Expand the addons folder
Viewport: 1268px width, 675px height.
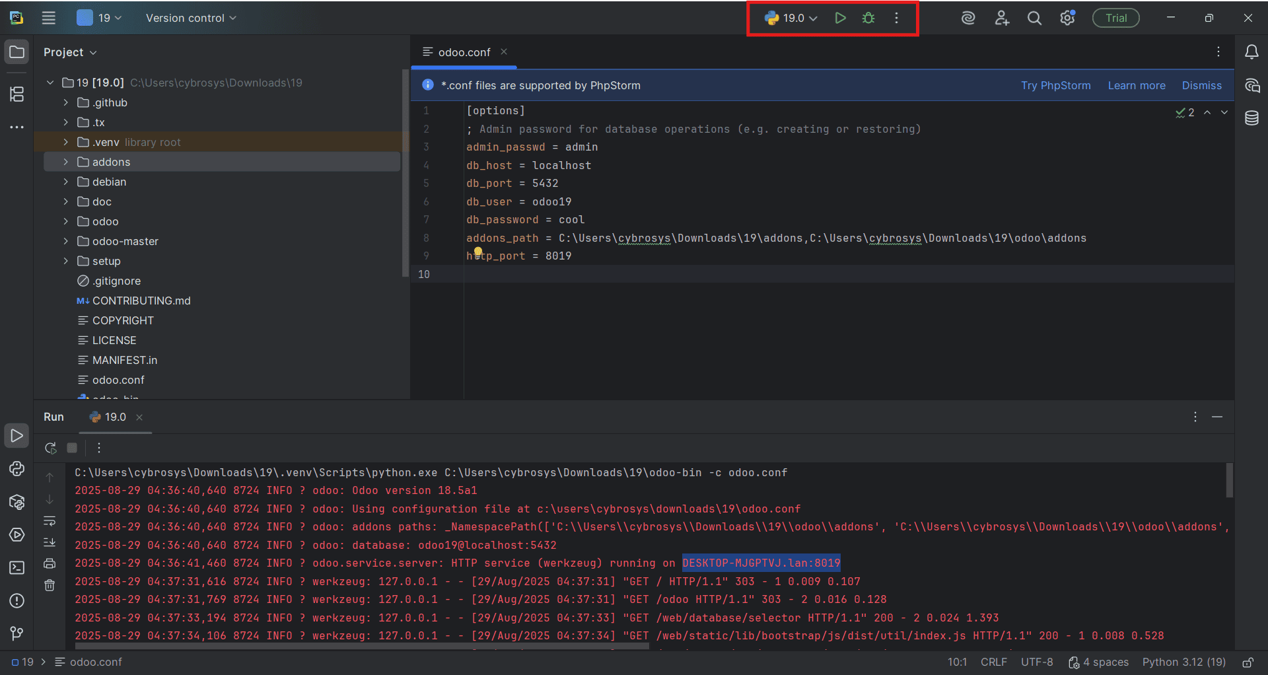point(65,162)
